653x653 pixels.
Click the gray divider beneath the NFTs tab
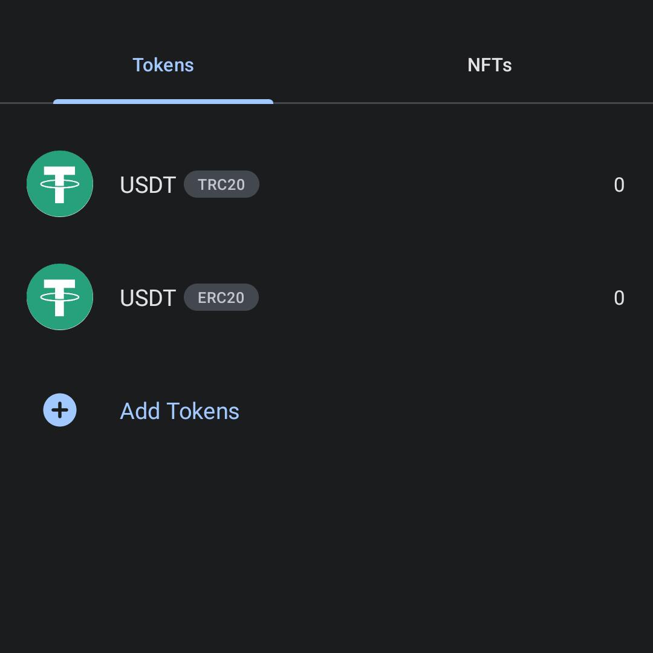tap(490, 103)
